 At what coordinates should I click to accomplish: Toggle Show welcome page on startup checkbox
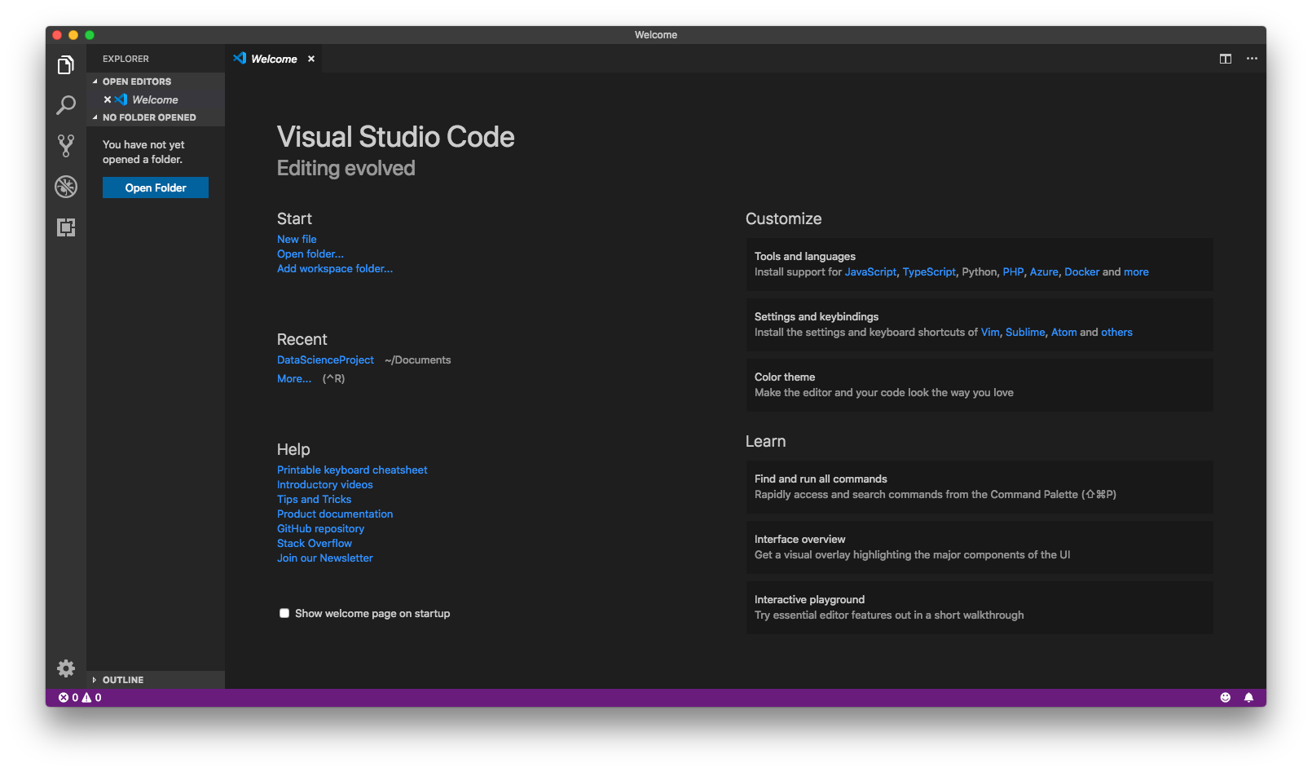point(284,613)
